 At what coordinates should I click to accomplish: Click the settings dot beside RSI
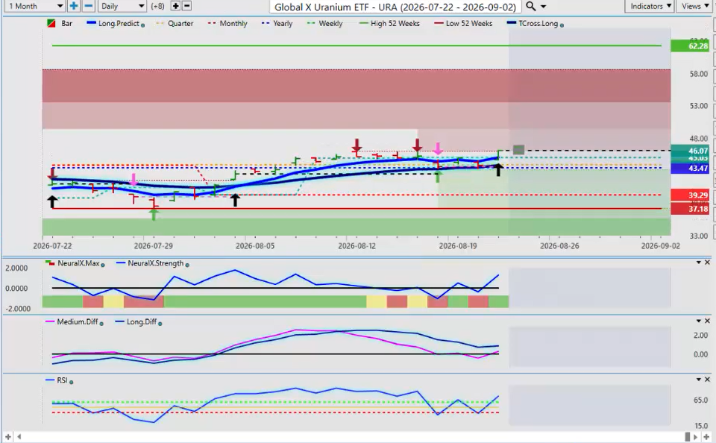[72, 382]
